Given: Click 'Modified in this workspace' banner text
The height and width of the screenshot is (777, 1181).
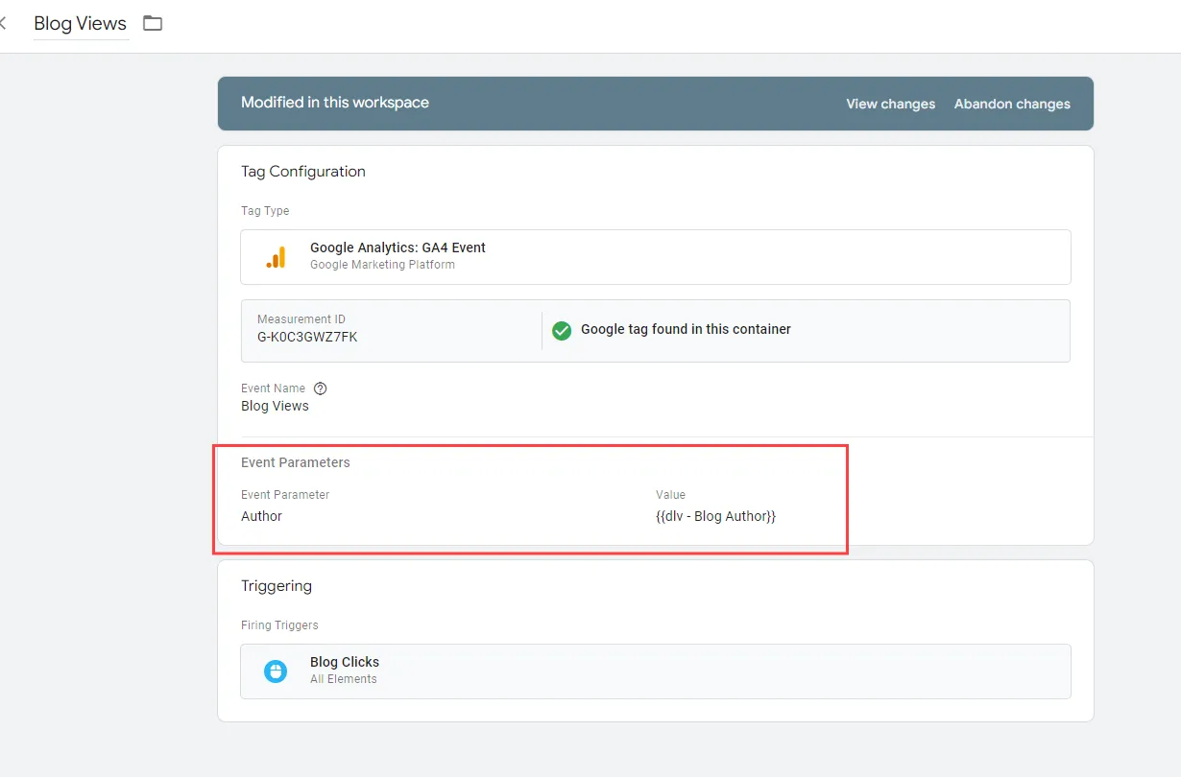Looking at the screenshot, I should click(335, 103).
